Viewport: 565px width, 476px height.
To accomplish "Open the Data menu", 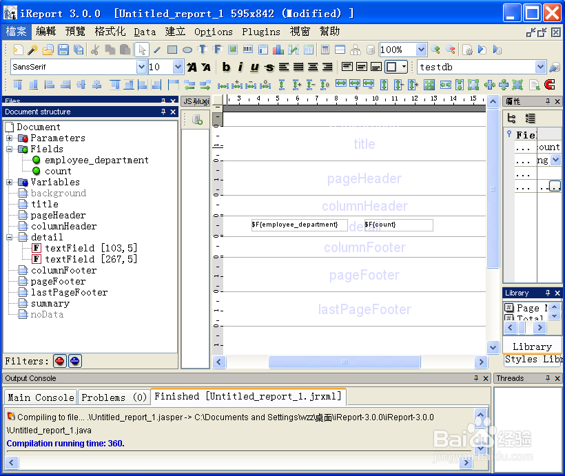I will pyautogui.click(x=145, y=32).
